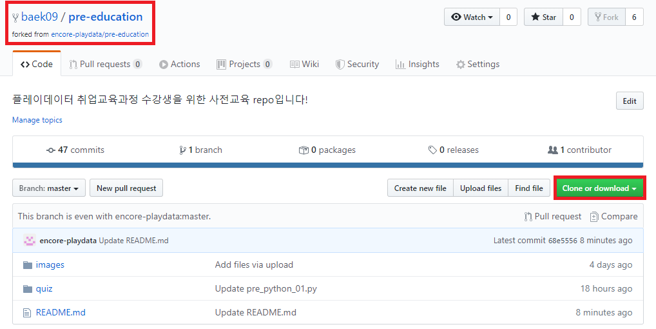Click the board icon on Projects tab
Image resolution: width=656 pixels, height=329 pixels.
221,65
